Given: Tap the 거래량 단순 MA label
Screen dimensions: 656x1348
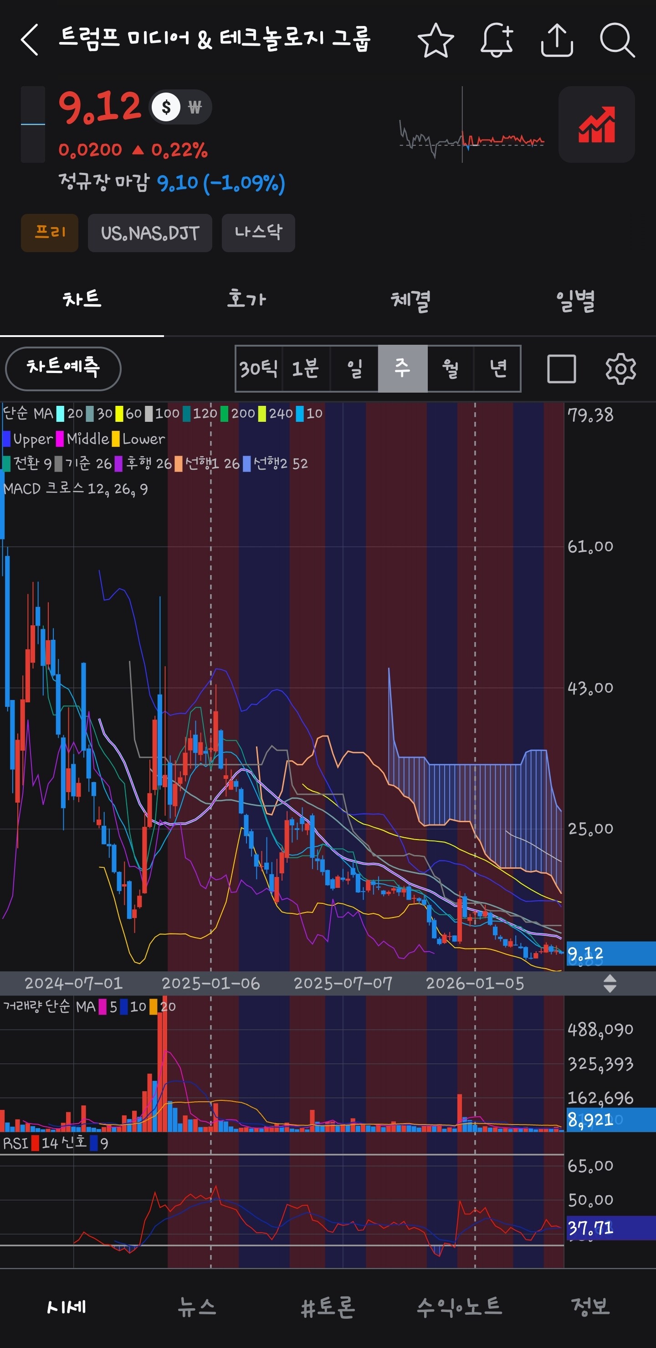Looking at the screenshot, I should click(50, 1006).
